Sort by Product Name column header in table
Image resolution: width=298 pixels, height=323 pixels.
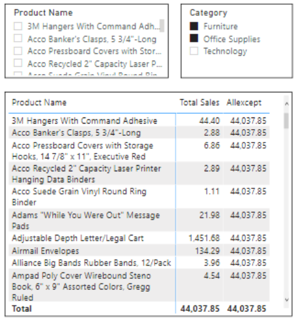click(x=39, y=102)
